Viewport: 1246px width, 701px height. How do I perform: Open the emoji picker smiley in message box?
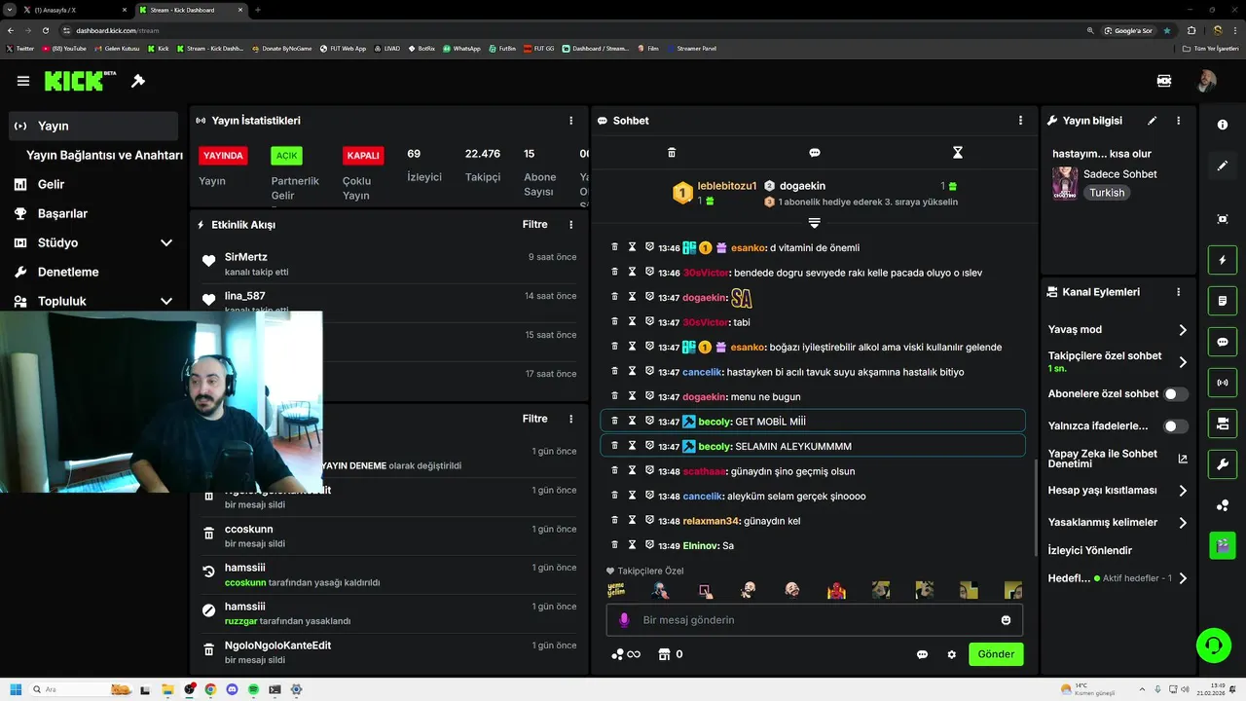click(1006, 620)
